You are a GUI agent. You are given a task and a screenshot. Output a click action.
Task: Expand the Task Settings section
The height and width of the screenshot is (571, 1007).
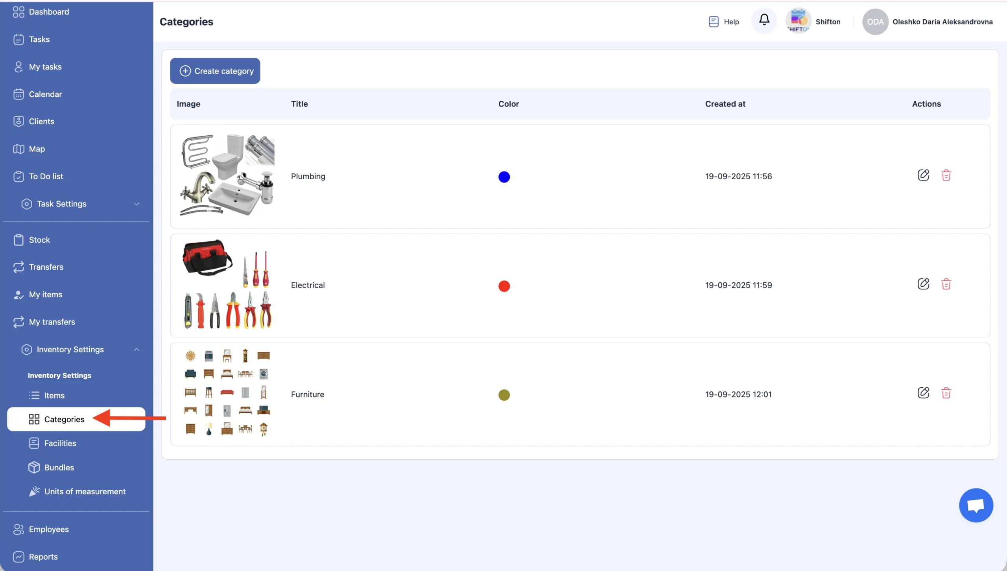136,204
